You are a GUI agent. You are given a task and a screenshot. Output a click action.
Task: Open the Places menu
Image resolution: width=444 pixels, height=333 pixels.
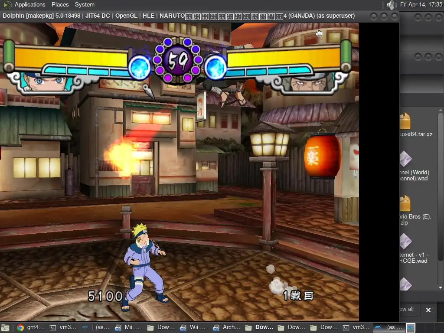[60, 4]
